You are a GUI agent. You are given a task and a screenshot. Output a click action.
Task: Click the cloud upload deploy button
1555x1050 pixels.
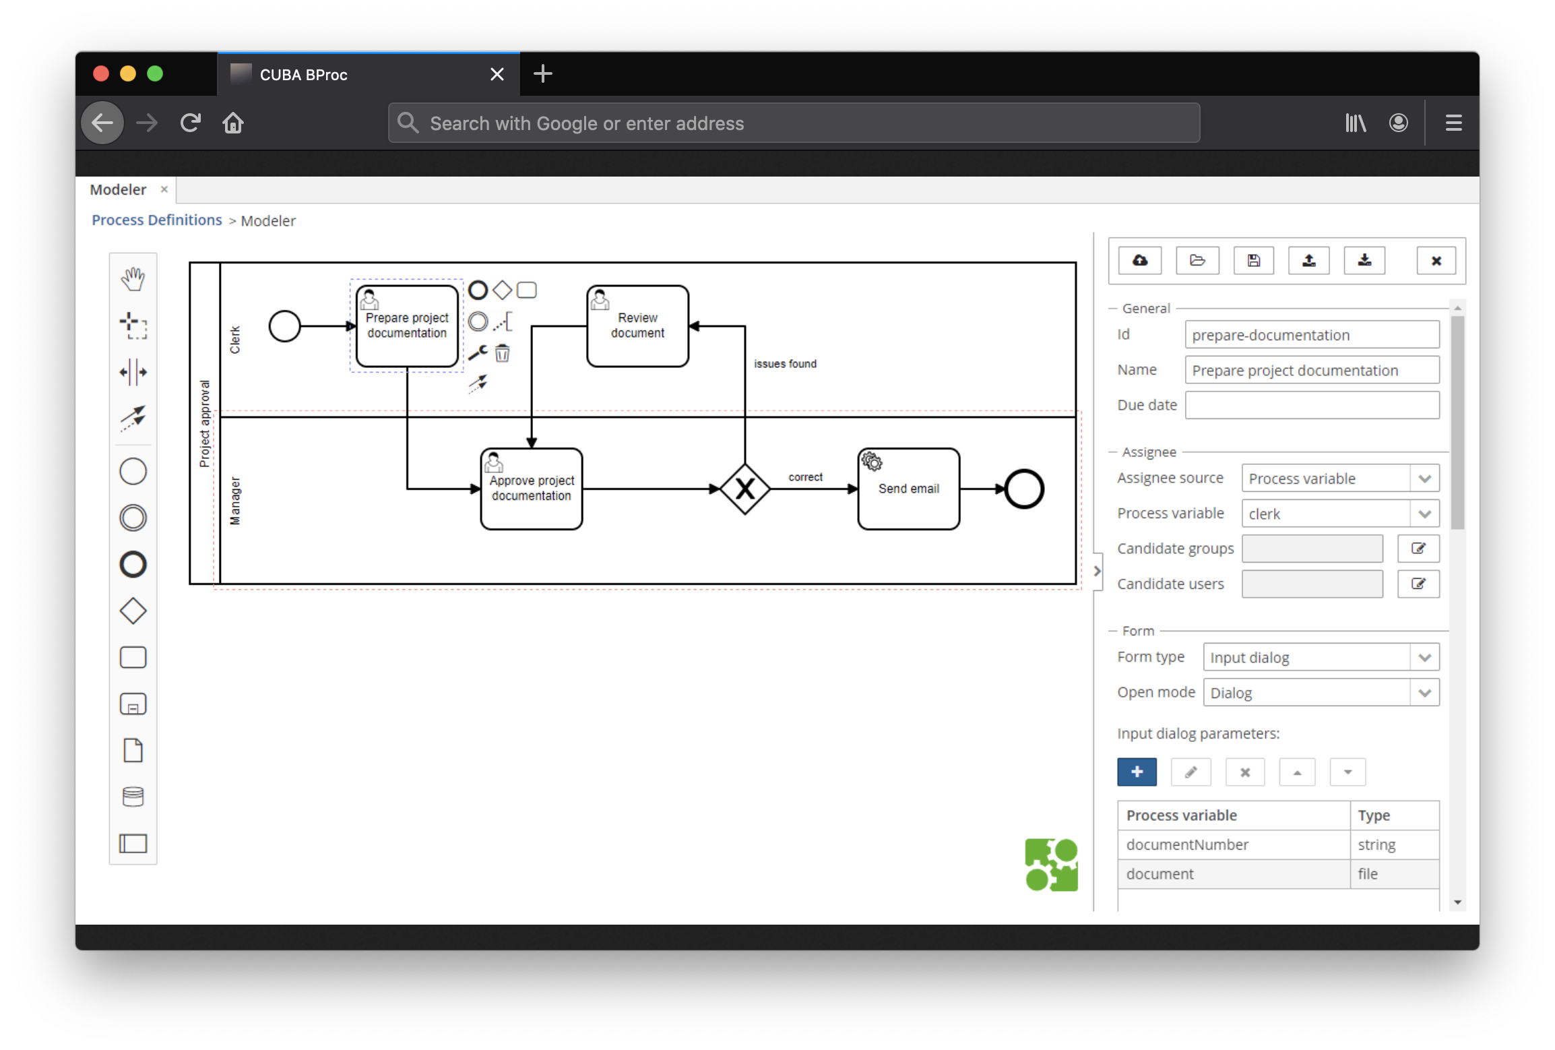[x=1140, y=260]
